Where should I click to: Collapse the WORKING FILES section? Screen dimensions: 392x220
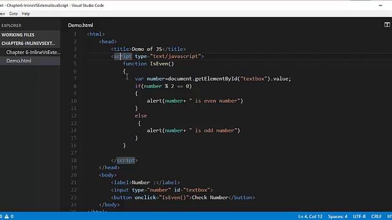pyautogui.click(x=30, y=35)
